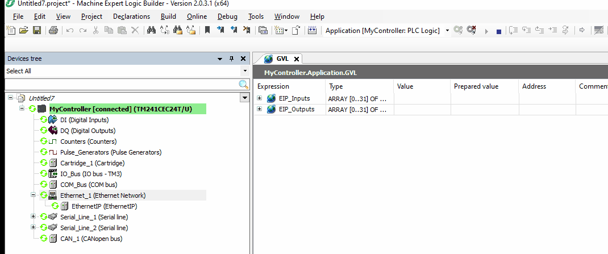This screenshot has height=254, width=608.
Task: Expand the Serial_Line_1 tree node
Action: [x=33, y=216]
